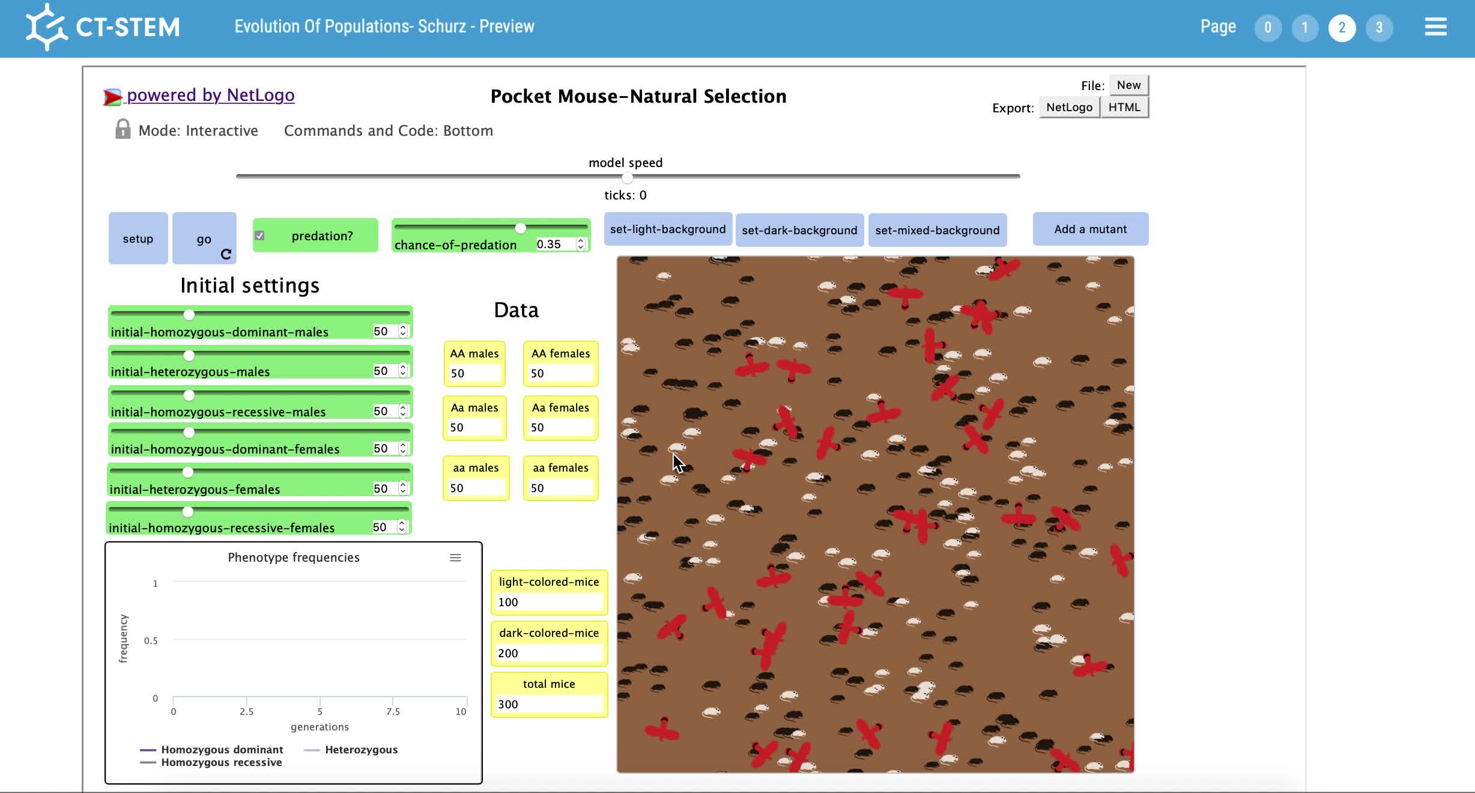Click the Pocket Mouse-Natural Selection title
Image resolution: width=1475 pixels, height=793 pixels.
(x=638, y=96)
